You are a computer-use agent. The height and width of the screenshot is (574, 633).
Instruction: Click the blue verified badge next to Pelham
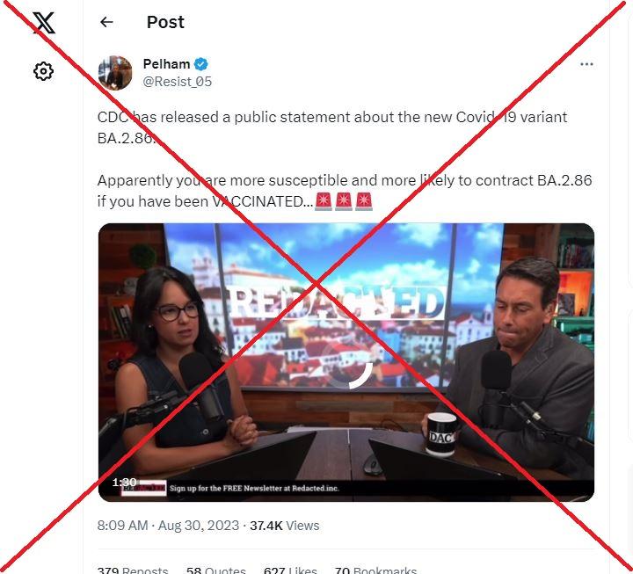click(x=201, y=64)
